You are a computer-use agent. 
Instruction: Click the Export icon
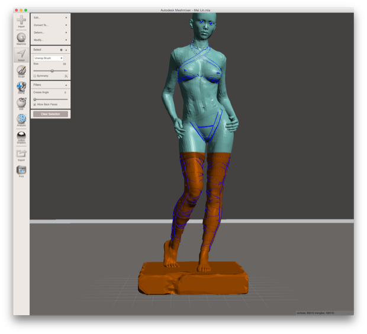[x=21, y=154]
